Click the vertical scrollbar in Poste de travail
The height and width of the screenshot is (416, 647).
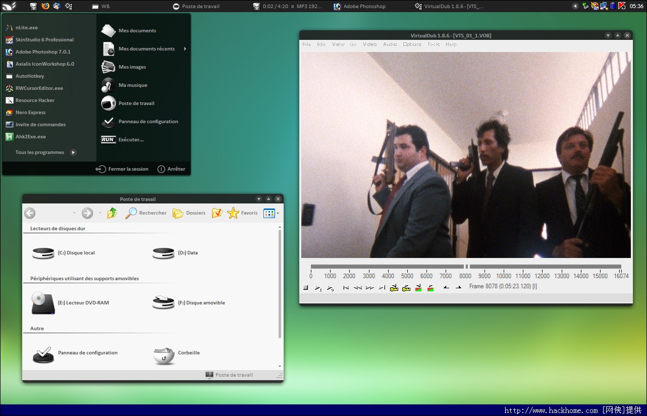tap(280, 284)
